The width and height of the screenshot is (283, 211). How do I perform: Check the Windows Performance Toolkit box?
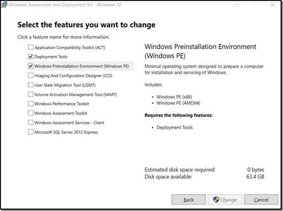pos(30,104)
